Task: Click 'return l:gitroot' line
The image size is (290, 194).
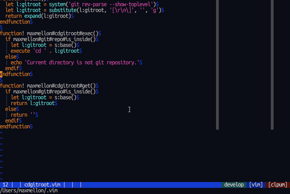Action: (x=33, y=103)
